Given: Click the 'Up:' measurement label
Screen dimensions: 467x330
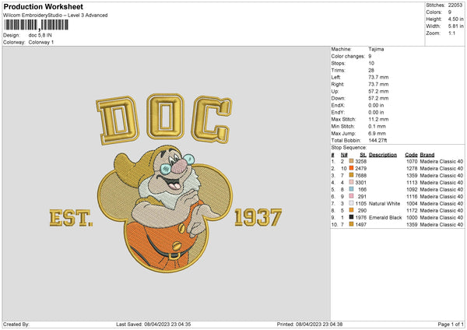Looking at the screenshot, I should (335, 91).
